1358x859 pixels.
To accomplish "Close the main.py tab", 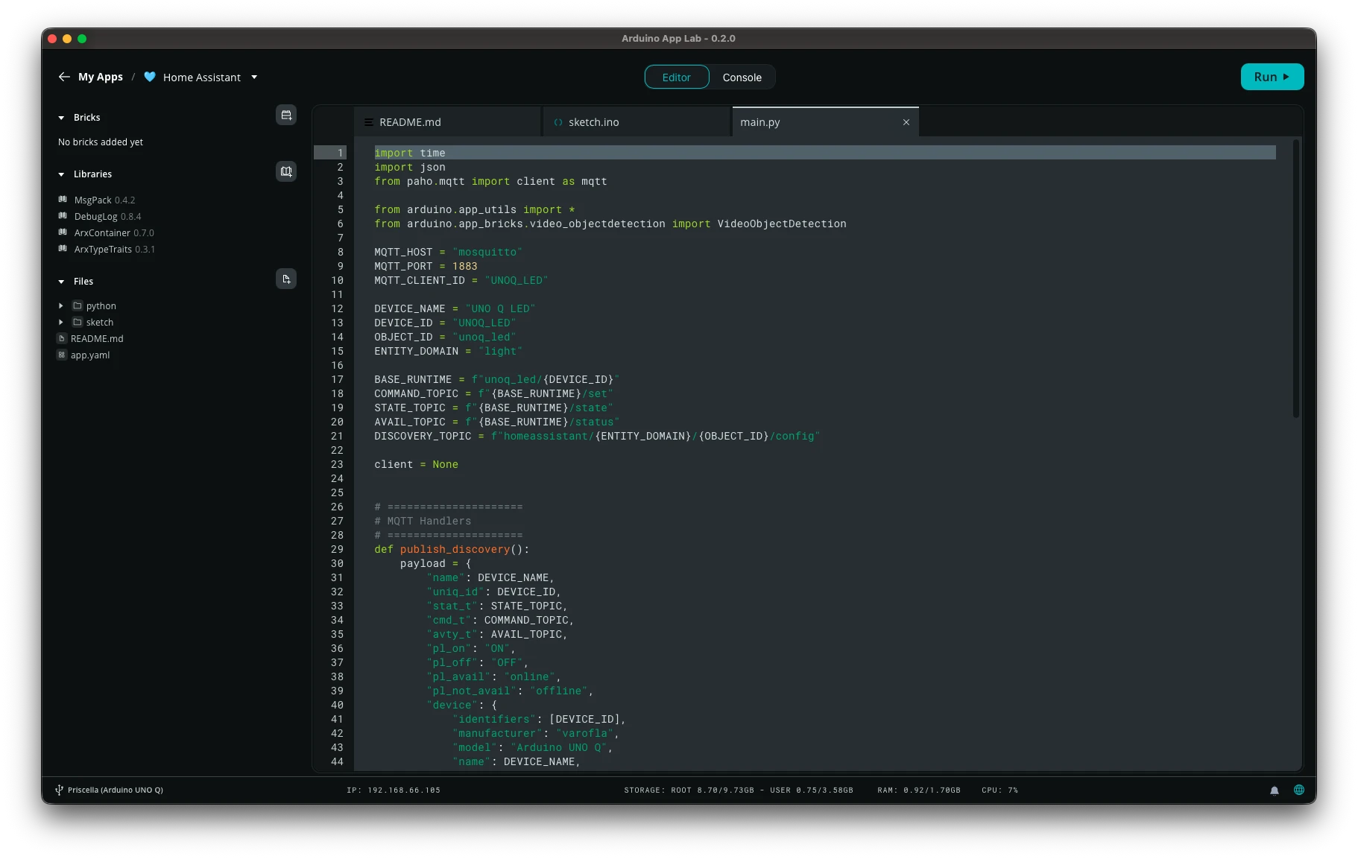I will pyautogui.click(x=906, y=122).
